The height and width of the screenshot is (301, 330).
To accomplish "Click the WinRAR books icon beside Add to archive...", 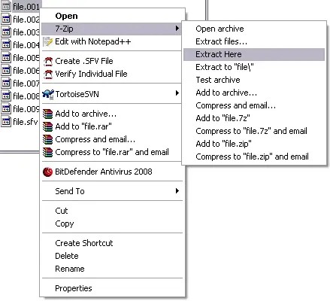I will (47, 114).
